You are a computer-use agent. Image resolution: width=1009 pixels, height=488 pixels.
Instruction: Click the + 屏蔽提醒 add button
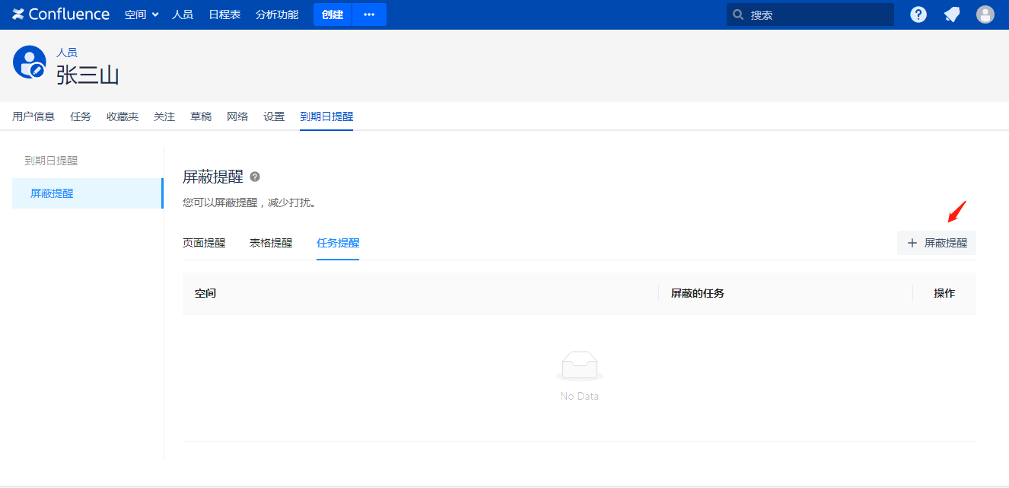(937, 243)
